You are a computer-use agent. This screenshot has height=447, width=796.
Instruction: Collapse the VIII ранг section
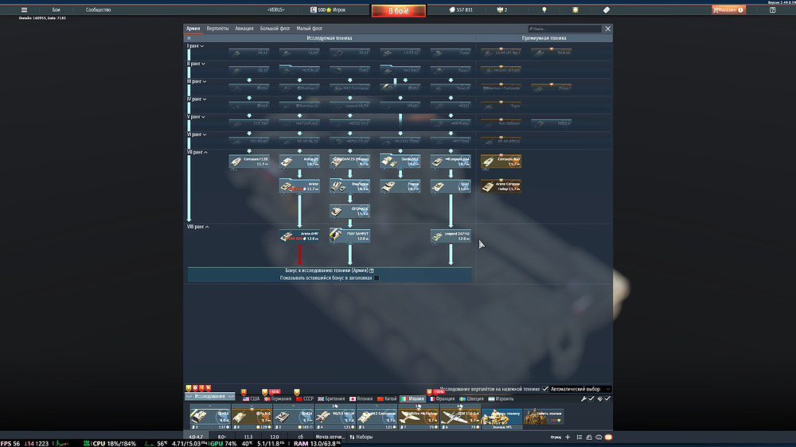pos(197,227)
